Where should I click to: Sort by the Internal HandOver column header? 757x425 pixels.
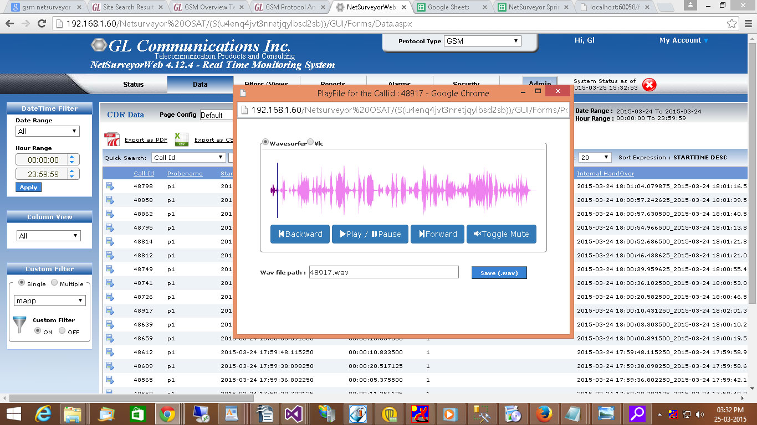coord(605,174)
